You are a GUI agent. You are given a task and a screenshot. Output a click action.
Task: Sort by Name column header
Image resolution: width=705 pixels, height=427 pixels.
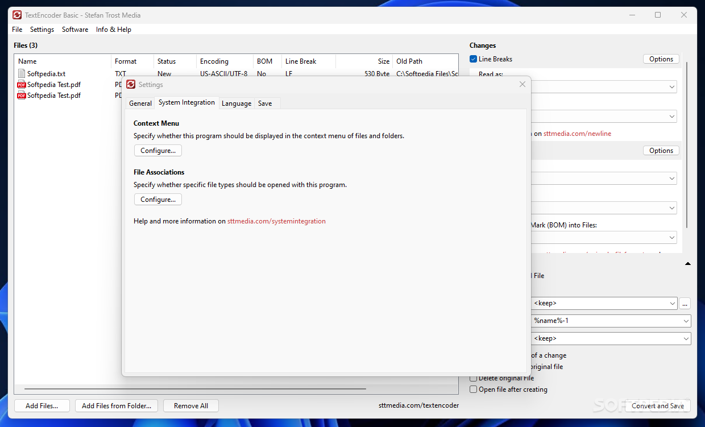[x=63, y=61]
